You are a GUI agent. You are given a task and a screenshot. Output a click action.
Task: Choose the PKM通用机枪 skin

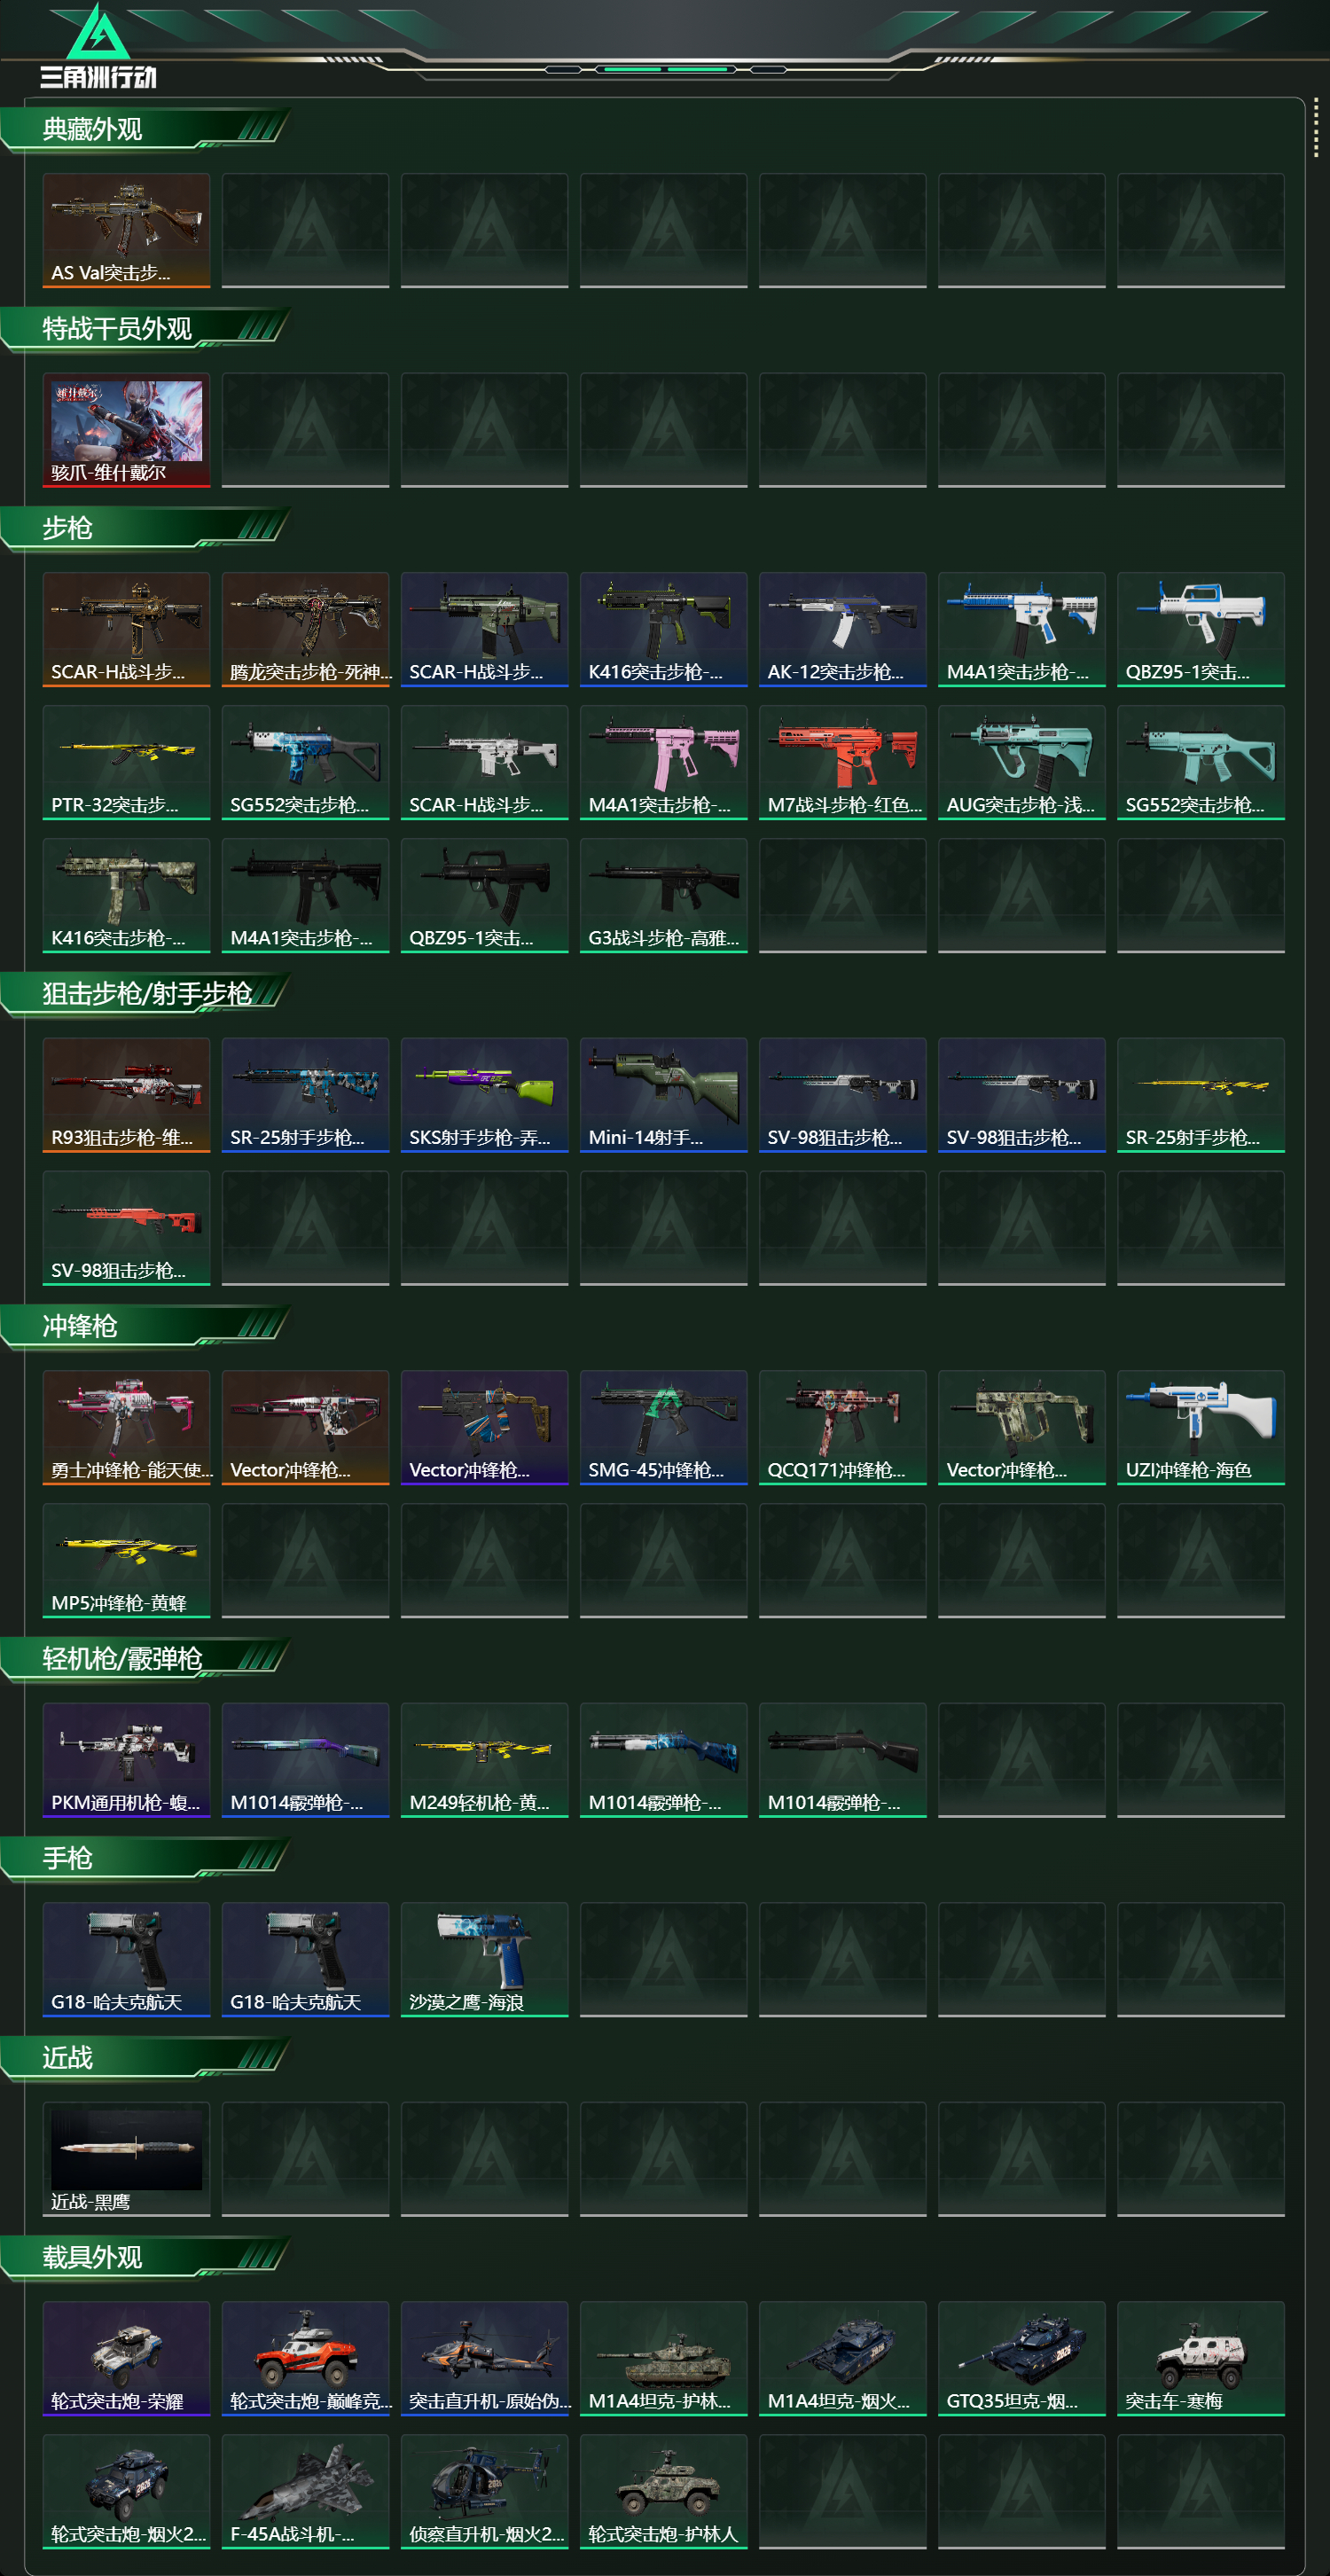click(x=126, y=1760)
